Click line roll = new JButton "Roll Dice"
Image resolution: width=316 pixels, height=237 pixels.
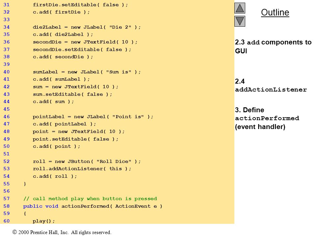[87, 161]
